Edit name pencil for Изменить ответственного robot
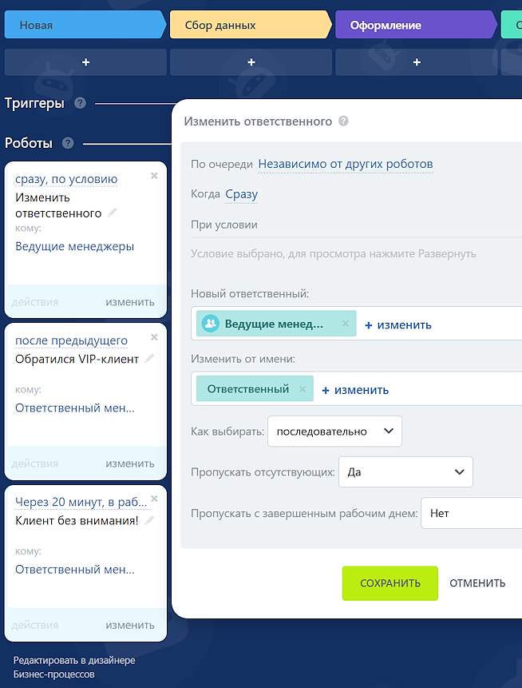Image resolution: width=522 pixels, height=688 pixels. 113,213
